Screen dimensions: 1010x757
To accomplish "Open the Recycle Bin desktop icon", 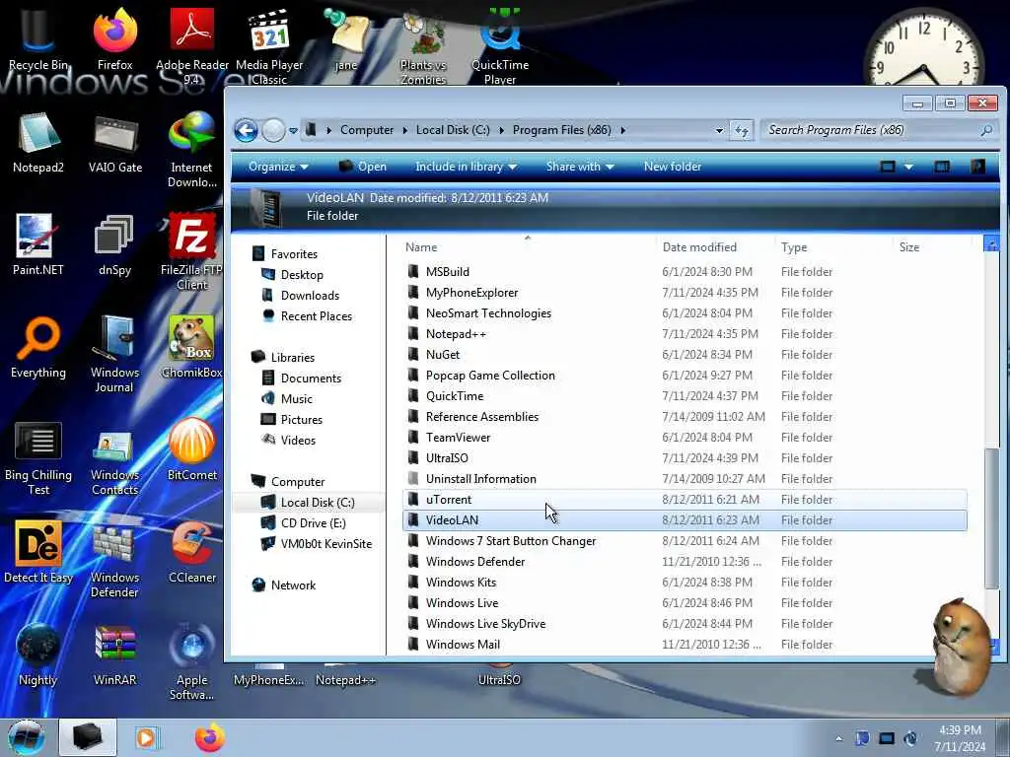I will click(38, 38).
